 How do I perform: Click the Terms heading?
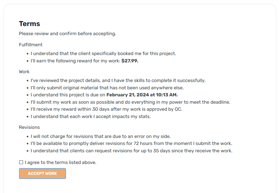point(29,24)
